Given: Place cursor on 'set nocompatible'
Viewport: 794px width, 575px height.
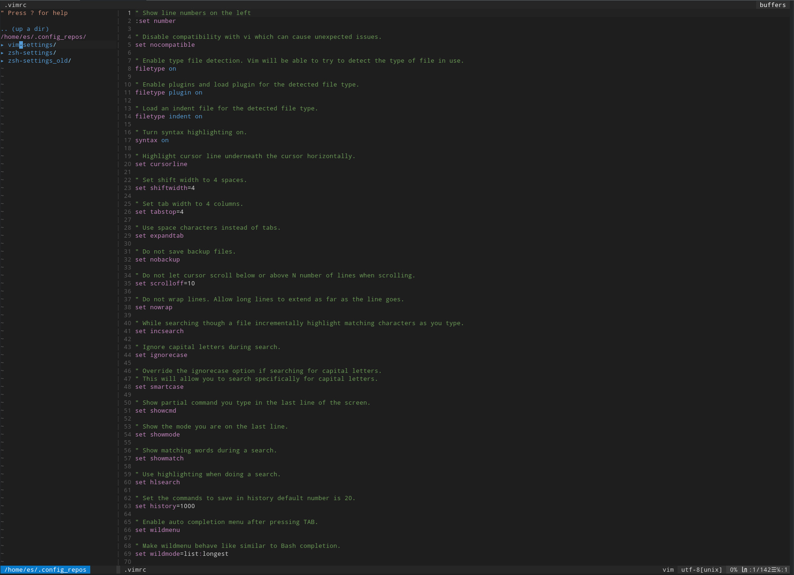Looking at the screenshot, I should coord(165,45).
